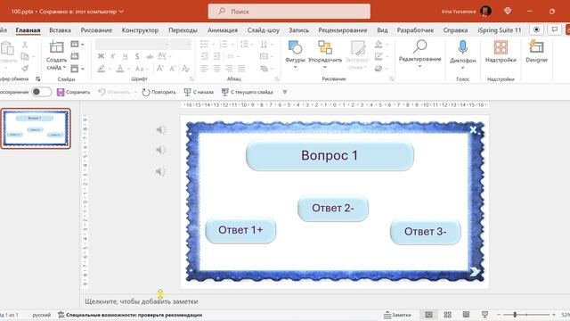The width and height of the screenshot is (570, 321).
Task: Switch to the Transitions (Переходы) tab
Action: (183, 30)
